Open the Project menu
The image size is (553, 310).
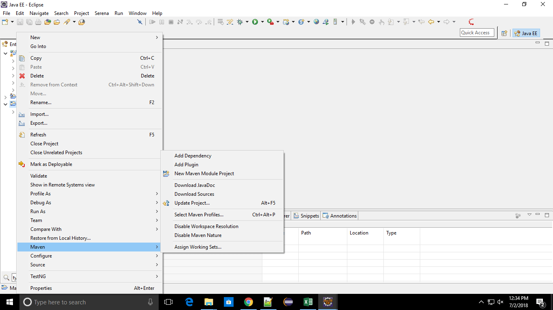(81, 13)
